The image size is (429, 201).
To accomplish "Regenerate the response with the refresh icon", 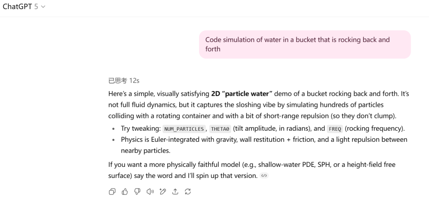I will [x=188, y=191].
